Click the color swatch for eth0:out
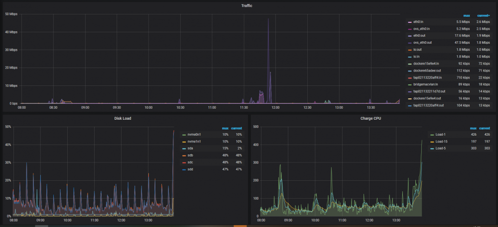The width and height of the screenshot is (498, 227). (x=410, y=36)
